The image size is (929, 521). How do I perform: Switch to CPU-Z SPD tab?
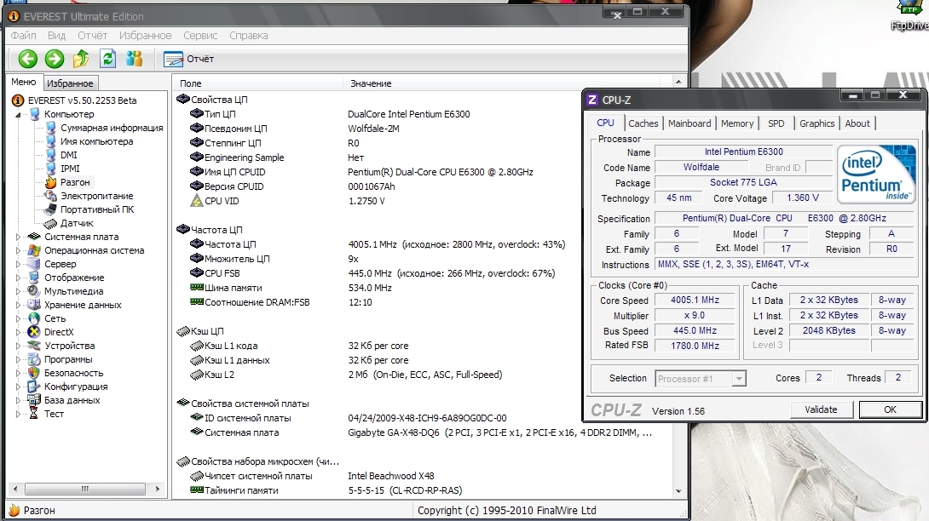coord(776,123)
